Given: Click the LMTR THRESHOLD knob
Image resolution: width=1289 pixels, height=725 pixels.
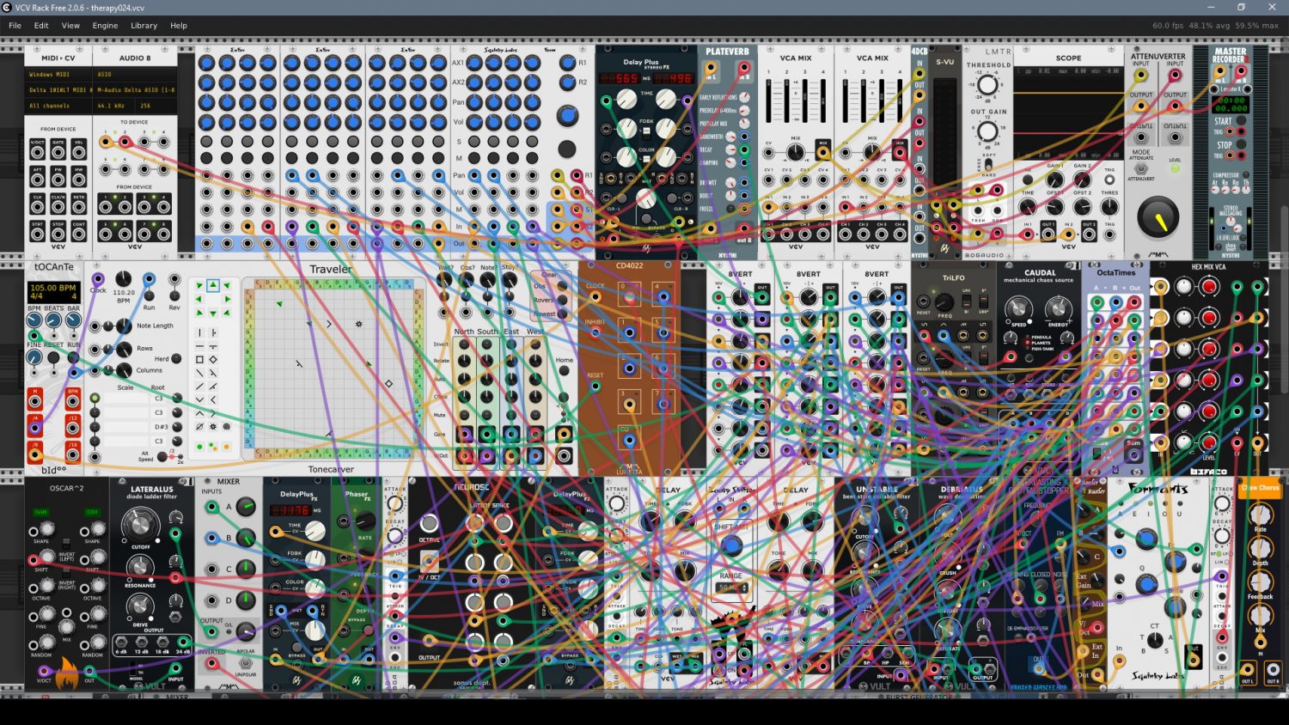Looking at the screenshot, I should pyautogui.click(x=988, y=84).
